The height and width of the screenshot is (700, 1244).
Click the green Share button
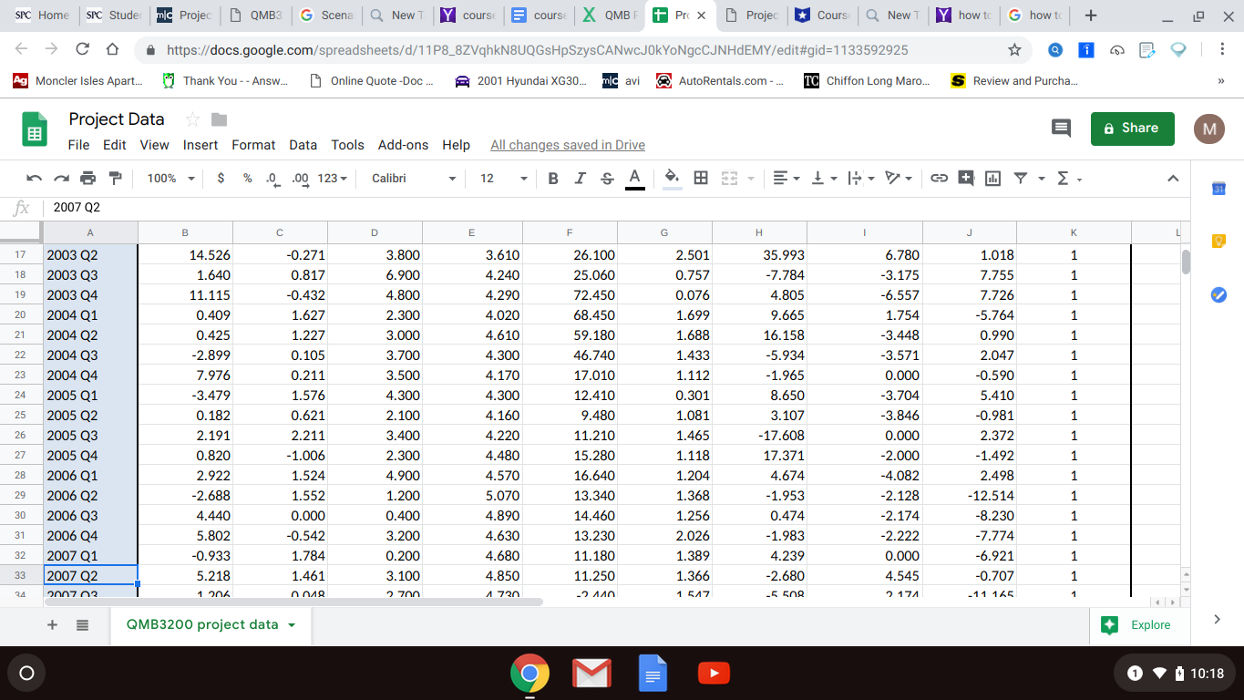pyautogui.click(x=1133, y=129)
